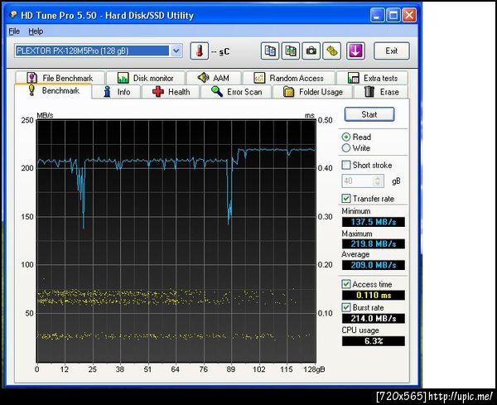Toggle the Access time checkbox
The height and width of the screenshot is (405, 497).
pos(346,284)
